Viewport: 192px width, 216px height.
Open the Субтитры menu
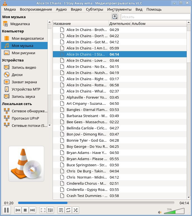pos(95,10)
